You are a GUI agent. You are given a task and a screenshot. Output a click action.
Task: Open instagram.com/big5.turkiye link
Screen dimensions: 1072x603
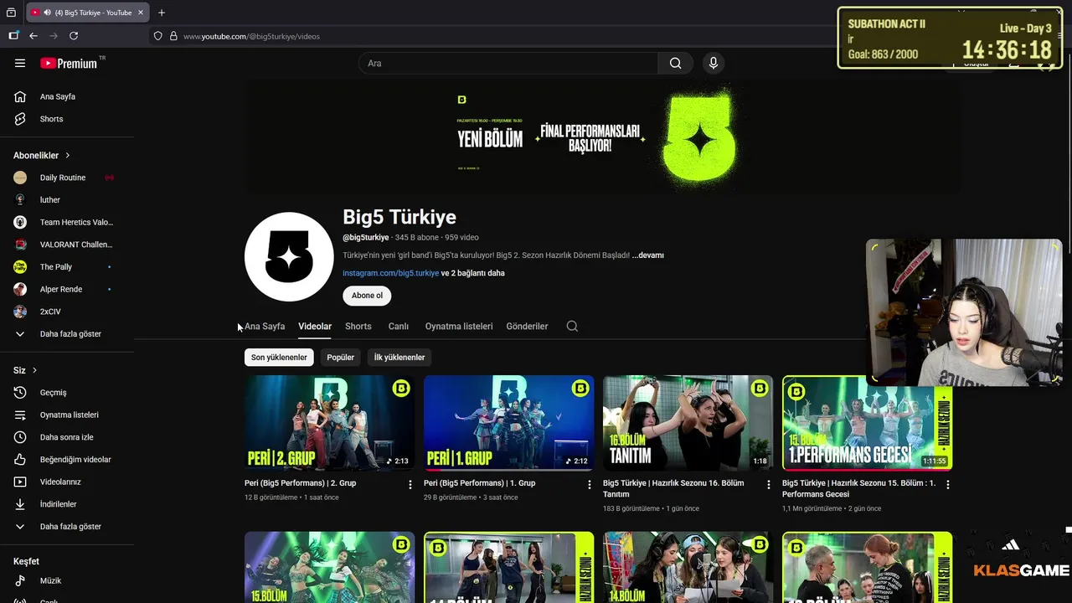[x=390, y=273]
